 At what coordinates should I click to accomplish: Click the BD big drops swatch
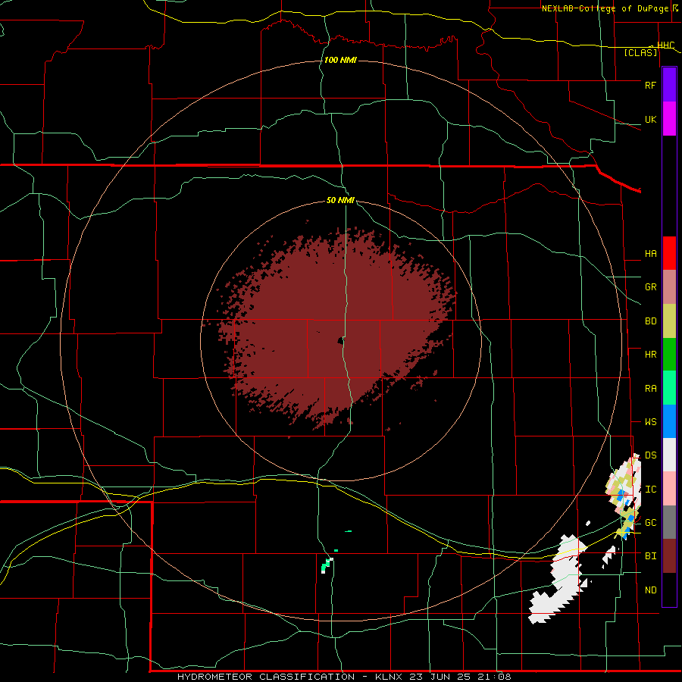(x=669, y=321)
